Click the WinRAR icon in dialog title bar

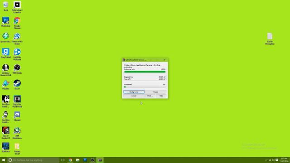click(124, 60)
